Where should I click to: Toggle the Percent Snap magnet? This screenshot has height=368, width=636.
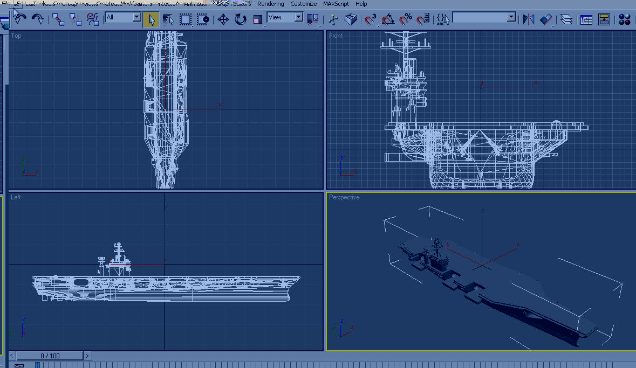coord(406,19)
